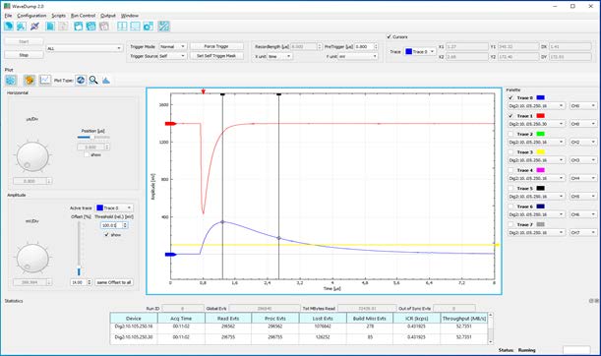The width and height of the screenshot is (601, 356).
Task: Open Trace 2 digitizer device dropdown
Action: pyautogui.click(x=536, y=143)
